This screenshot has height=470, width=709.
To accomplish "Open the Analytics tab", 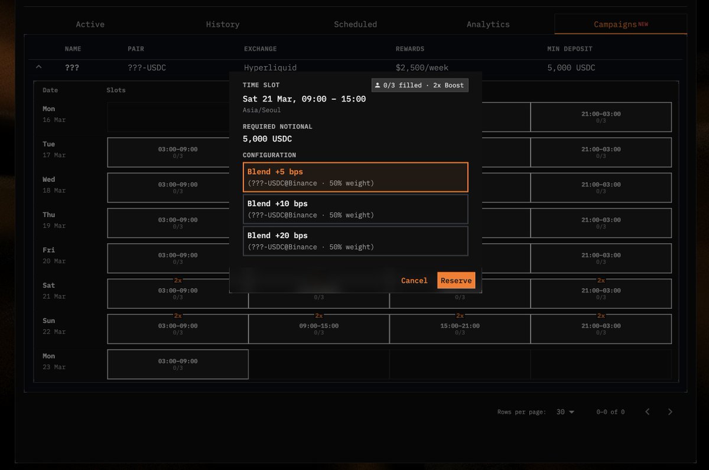I will (488, 24).
